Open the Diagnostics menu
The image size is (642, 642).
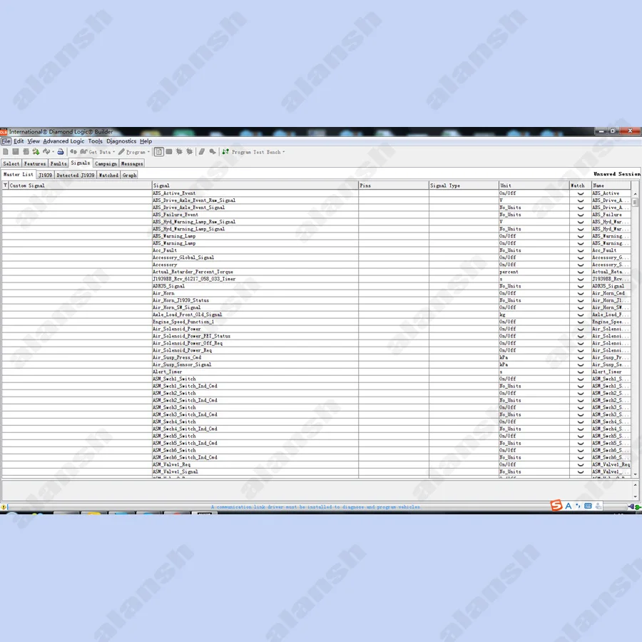point(121,141)
